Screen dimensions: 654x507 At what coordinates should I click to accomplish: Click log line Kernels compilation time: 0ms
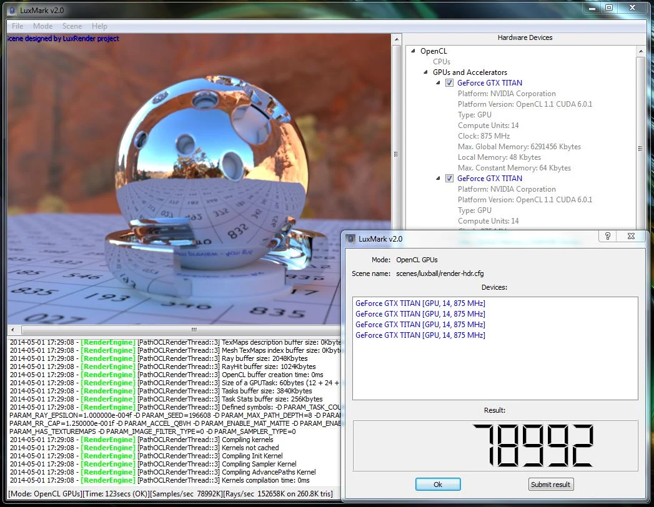pos(160,480)
